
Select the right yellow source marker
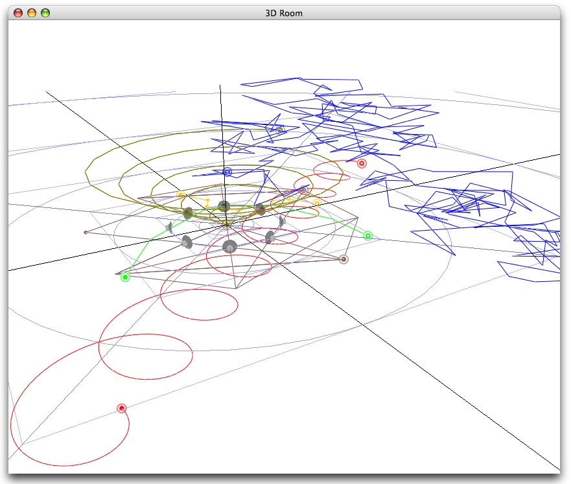click(317, 203)
